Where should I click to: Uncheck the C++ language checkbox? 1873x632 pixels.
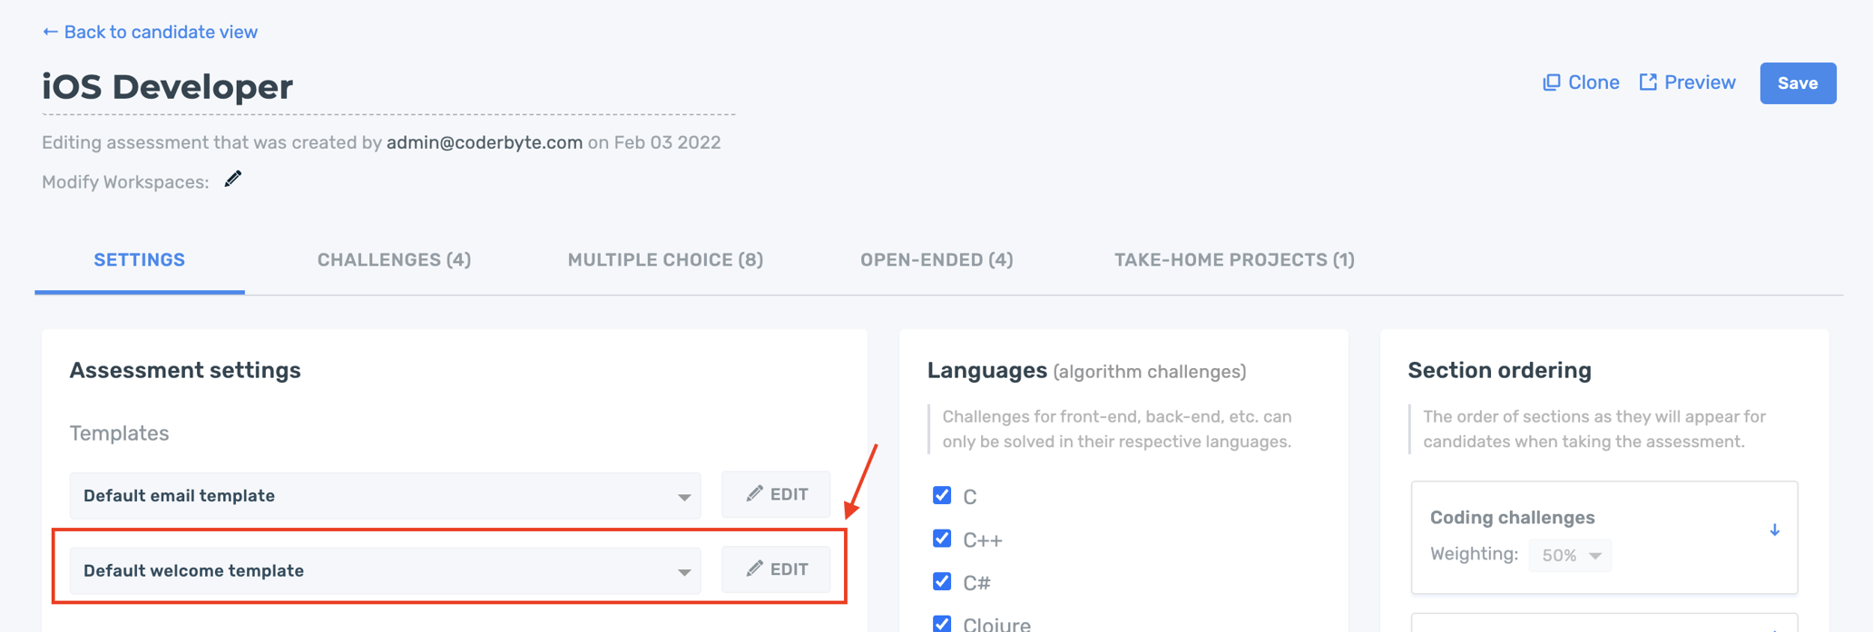(x=942, y=539)
